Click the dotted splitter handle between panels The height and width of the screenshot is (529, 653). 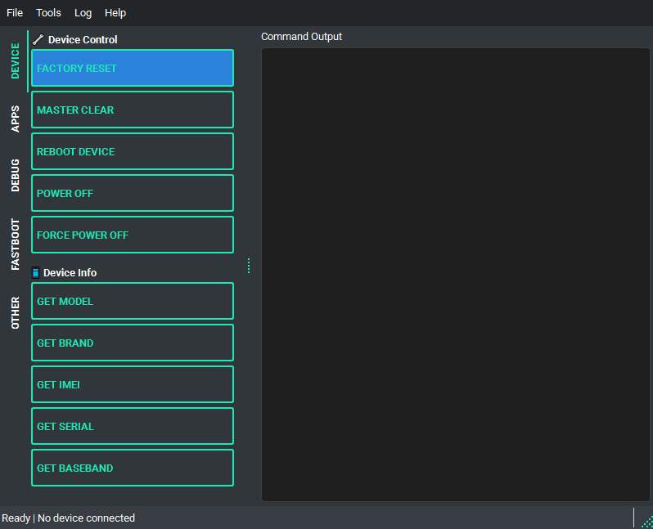pyautogui.click(x=249, y=266)
